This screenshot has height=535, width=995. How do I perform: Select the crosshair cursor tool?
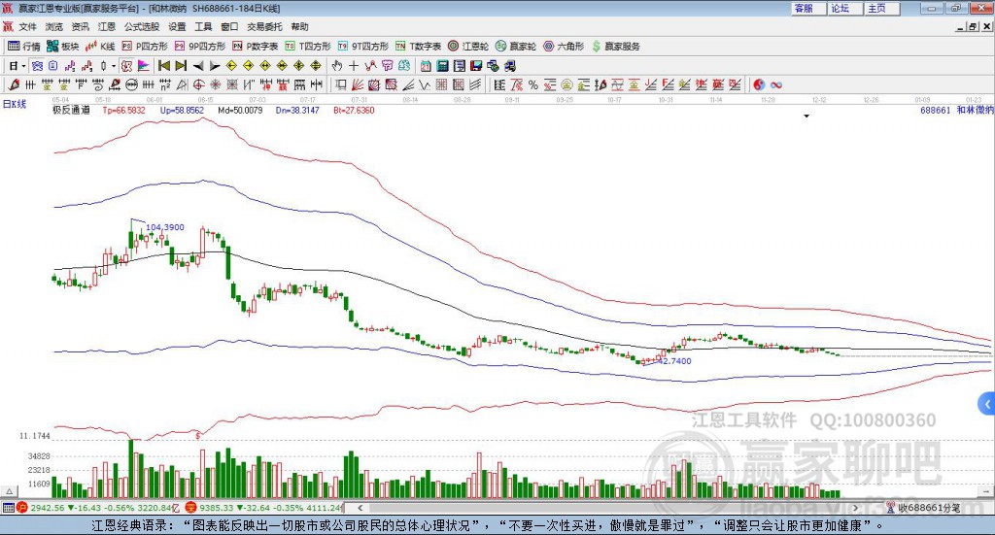(354, 66)
